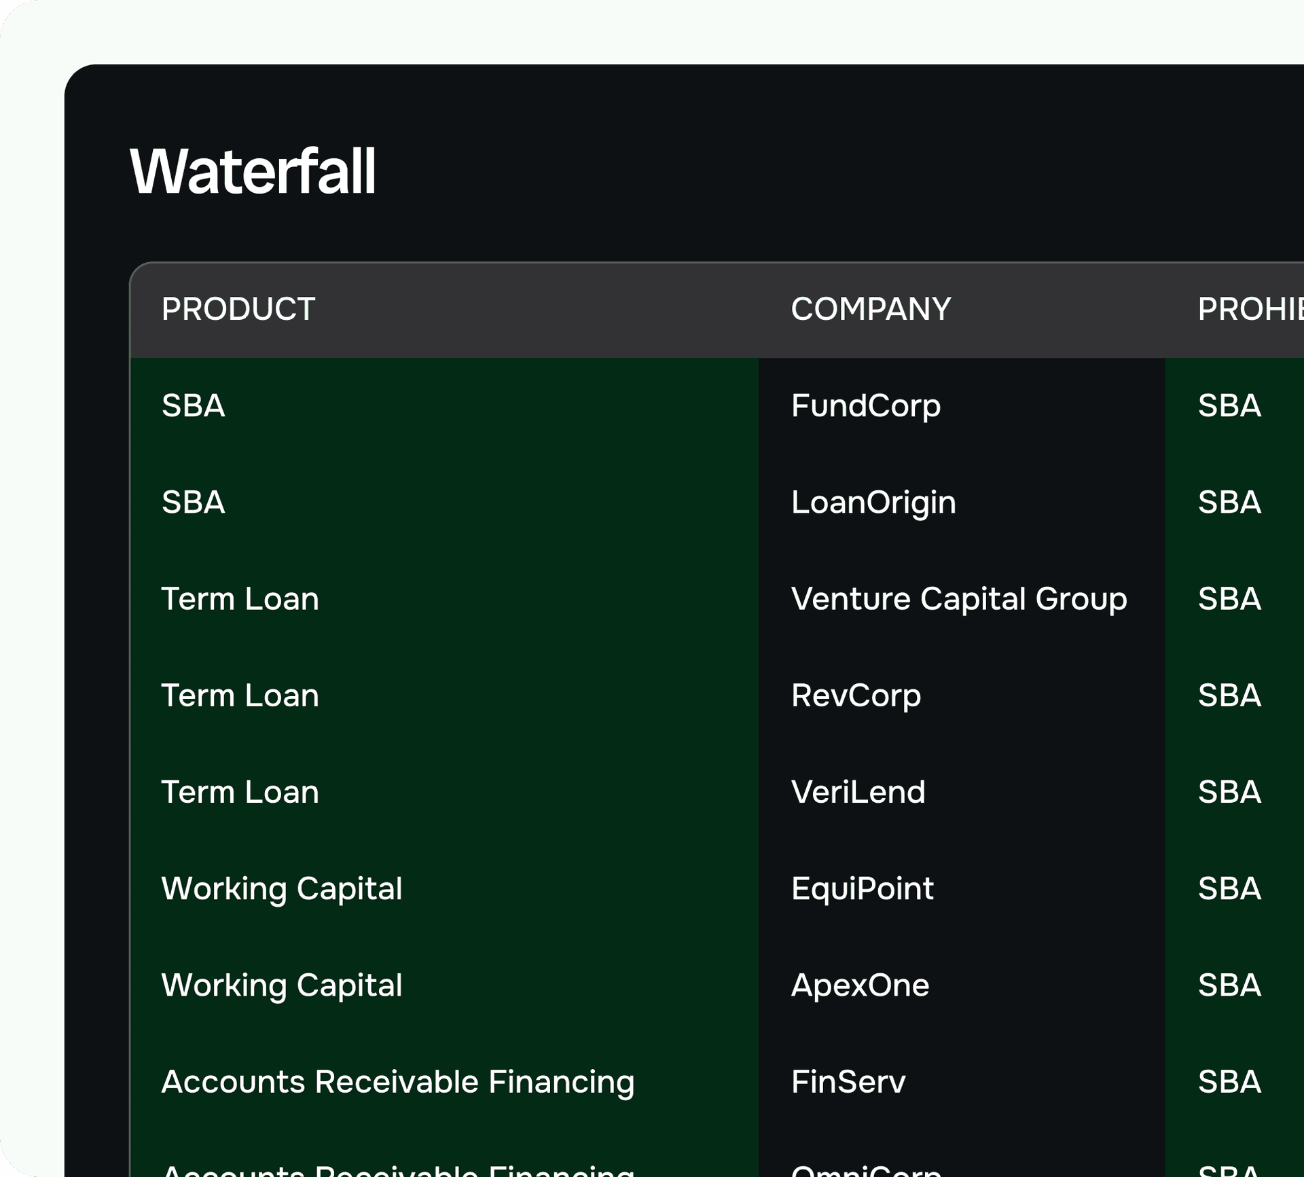Click the Term Loan cell beside RevCorp
Viewport: 1304px width, 1177px height.
click(240, 695)
